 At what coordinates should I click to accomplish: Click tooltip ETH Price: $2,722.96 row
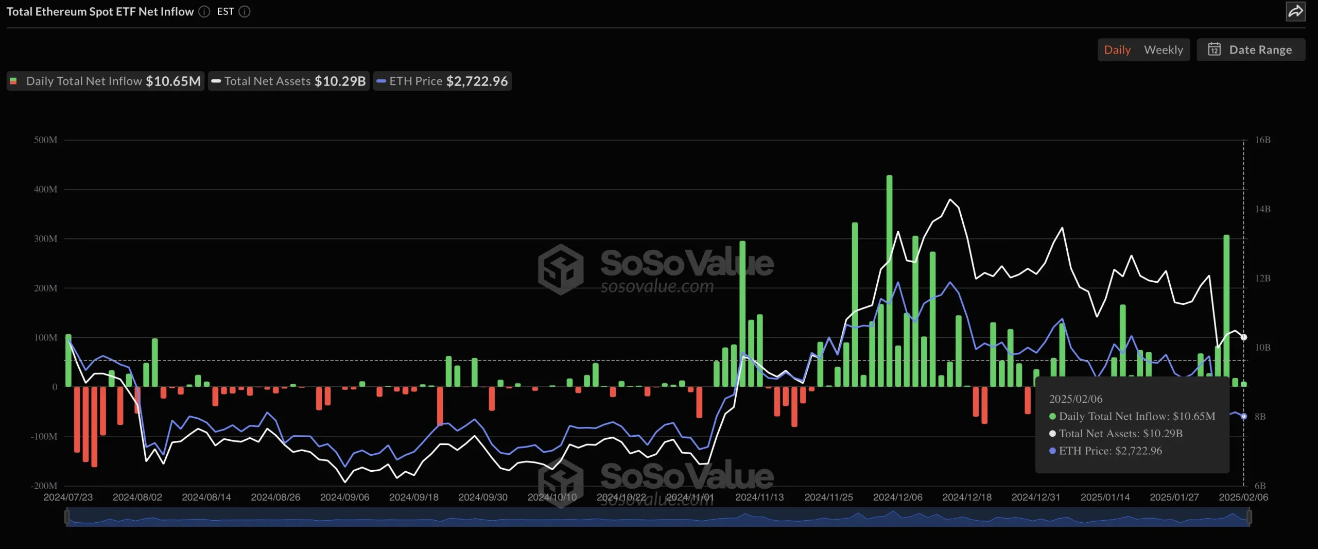click(x=1105, y=451)
